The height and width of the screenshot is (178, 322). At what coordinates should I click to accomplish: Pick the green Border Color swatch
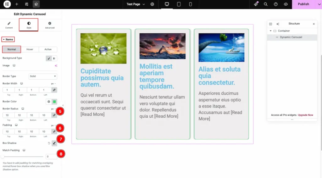pyautogui.click(x=54, y=102)
